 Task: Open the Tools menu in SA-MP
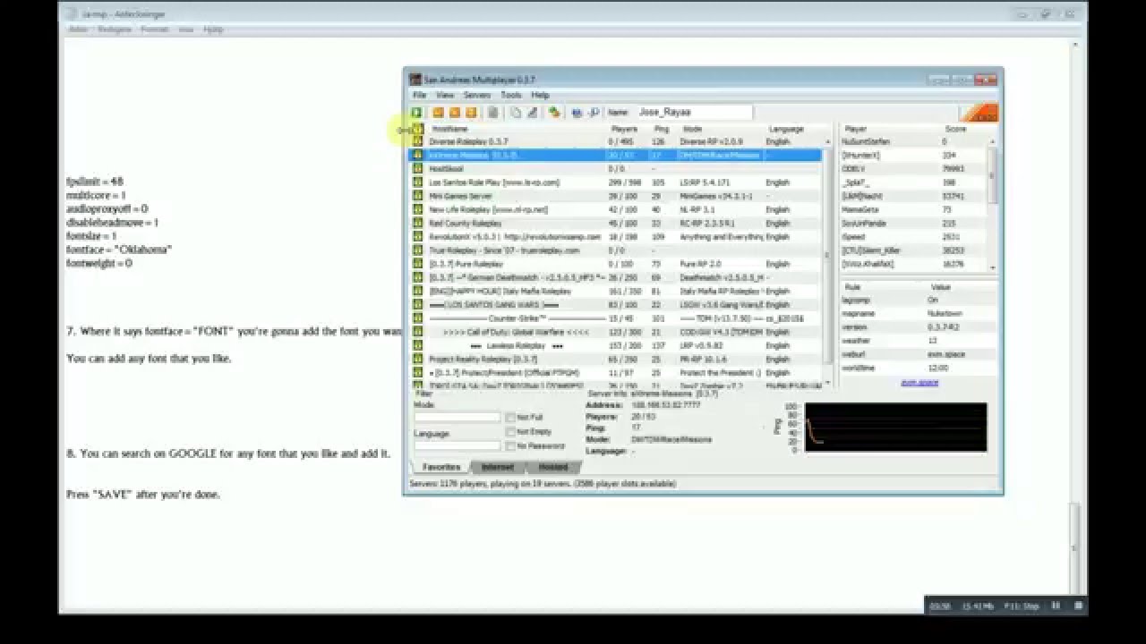click(511, 95)
